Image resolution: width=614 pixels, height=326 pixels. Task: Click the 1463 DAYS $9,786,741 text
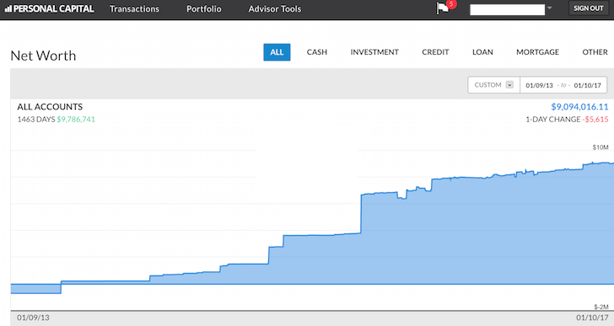tap(56, 120)
